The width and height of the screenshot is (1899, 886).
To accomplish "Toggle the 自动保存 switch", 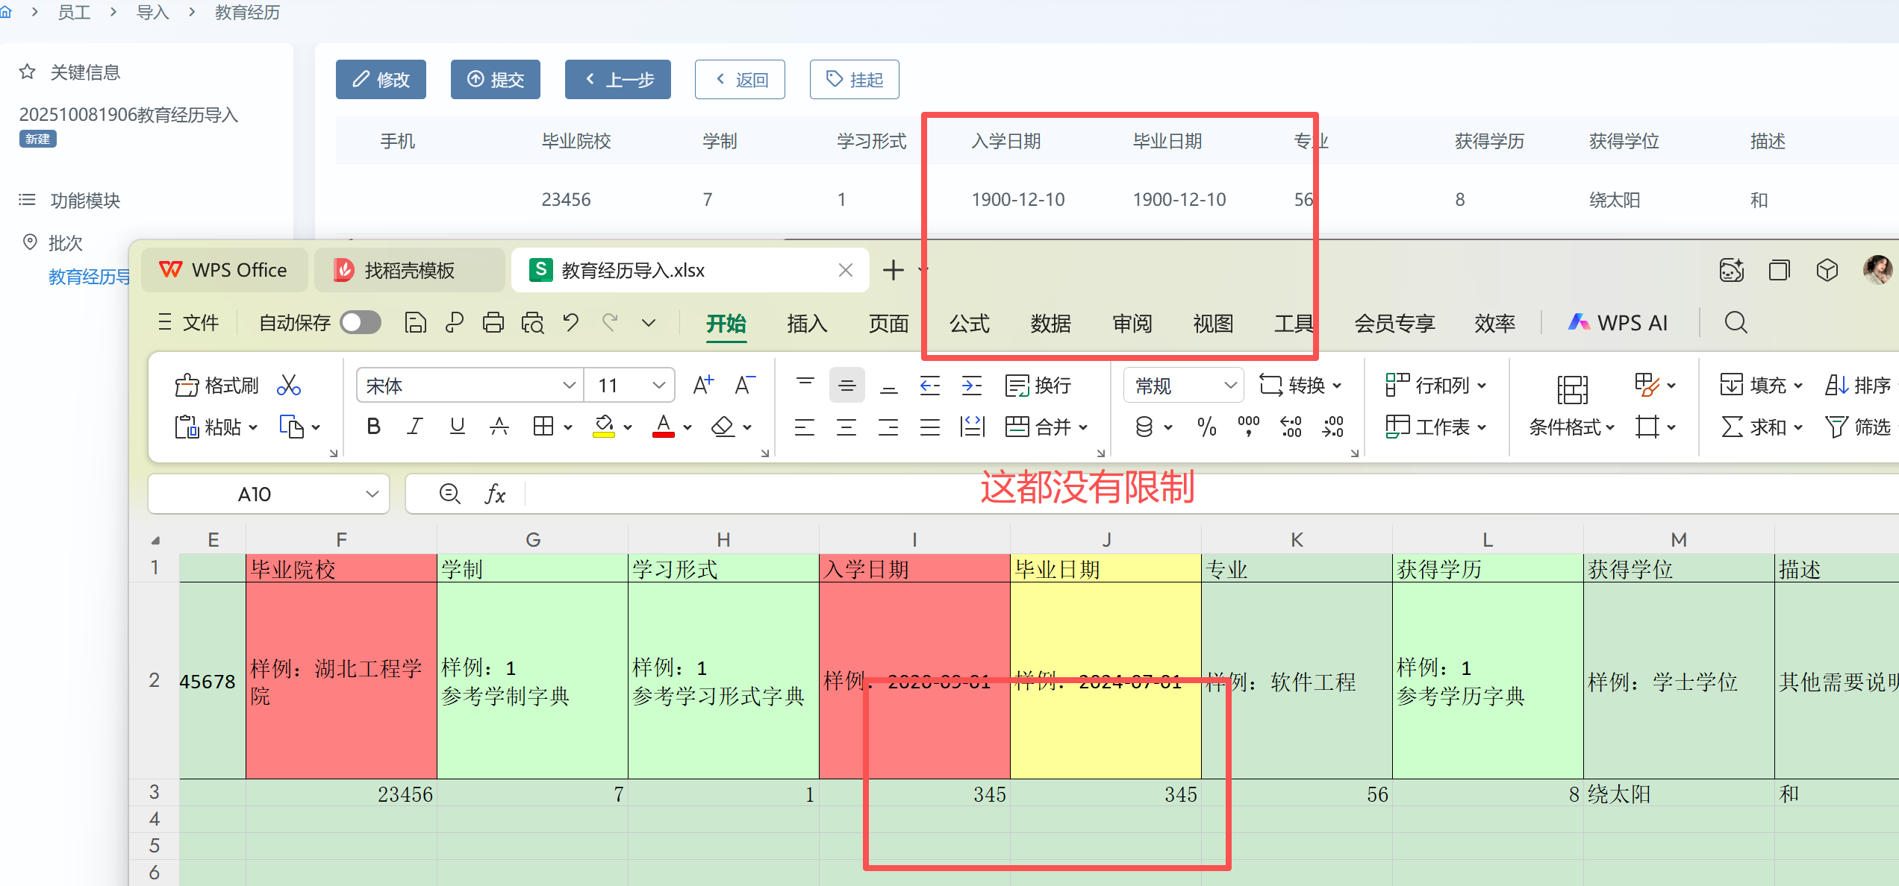I will pos(361,323).
